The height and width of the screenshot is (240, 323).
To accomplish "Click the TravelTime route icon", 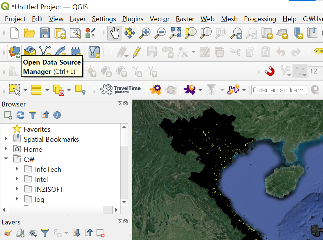I will point(233,90).
